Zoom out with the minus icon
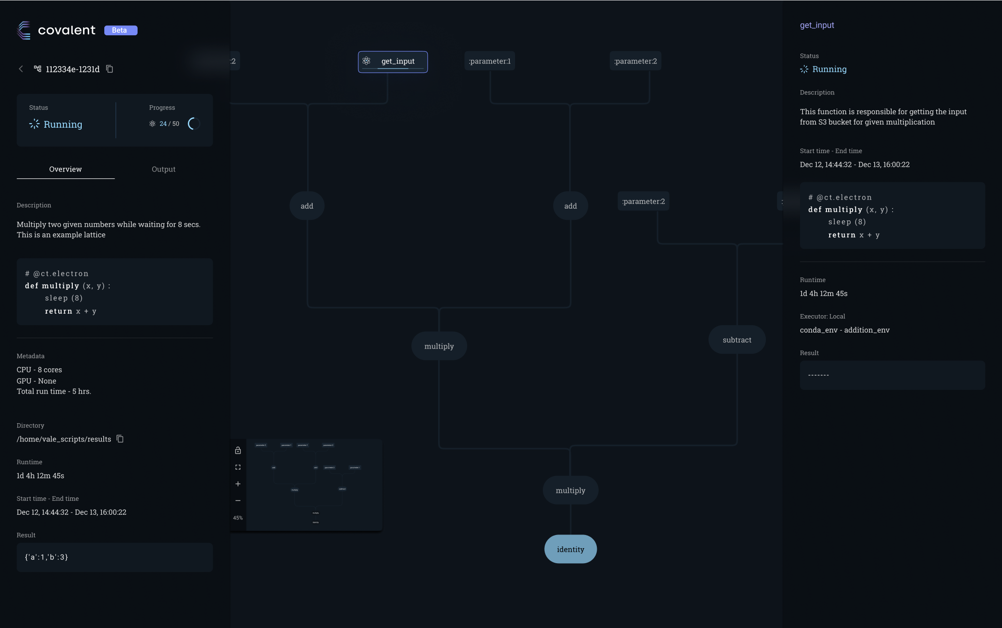The image size is (1002, 628). pos(238,501)
